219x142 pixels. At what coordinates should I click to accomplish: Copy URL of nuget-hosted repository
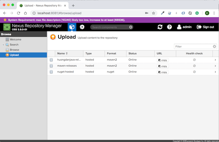coord(163,72)
